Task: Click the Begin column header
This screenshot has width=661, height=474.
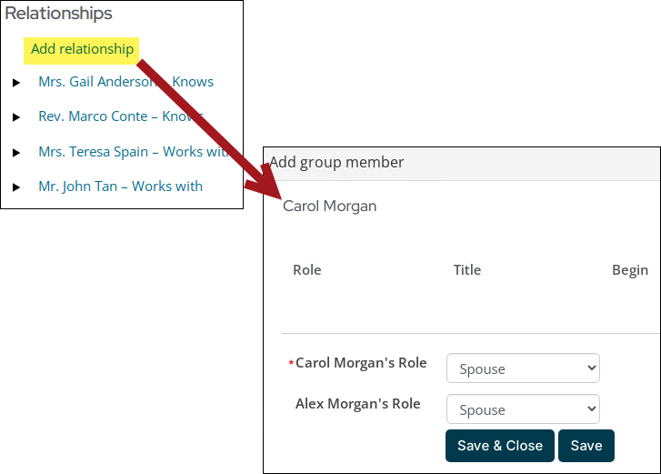Action: pyautogui.click(x=630, y=270)
